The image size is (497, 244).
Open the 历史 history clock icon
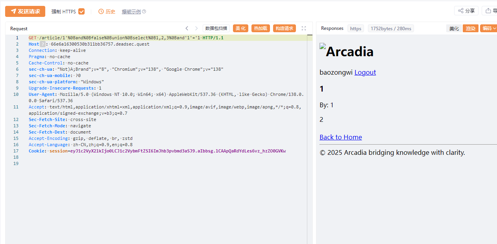tap(101, 12)
